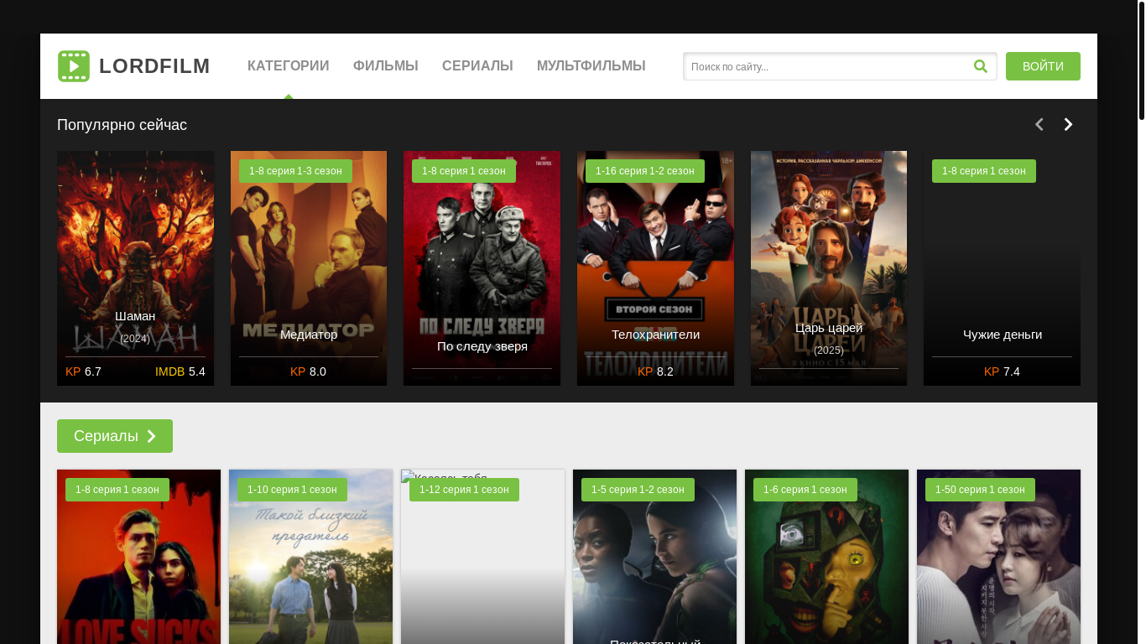Screen dimensions: 1146x644
Task: Click the Популярно сейчас heading
Action: click(x=122, y=125)
